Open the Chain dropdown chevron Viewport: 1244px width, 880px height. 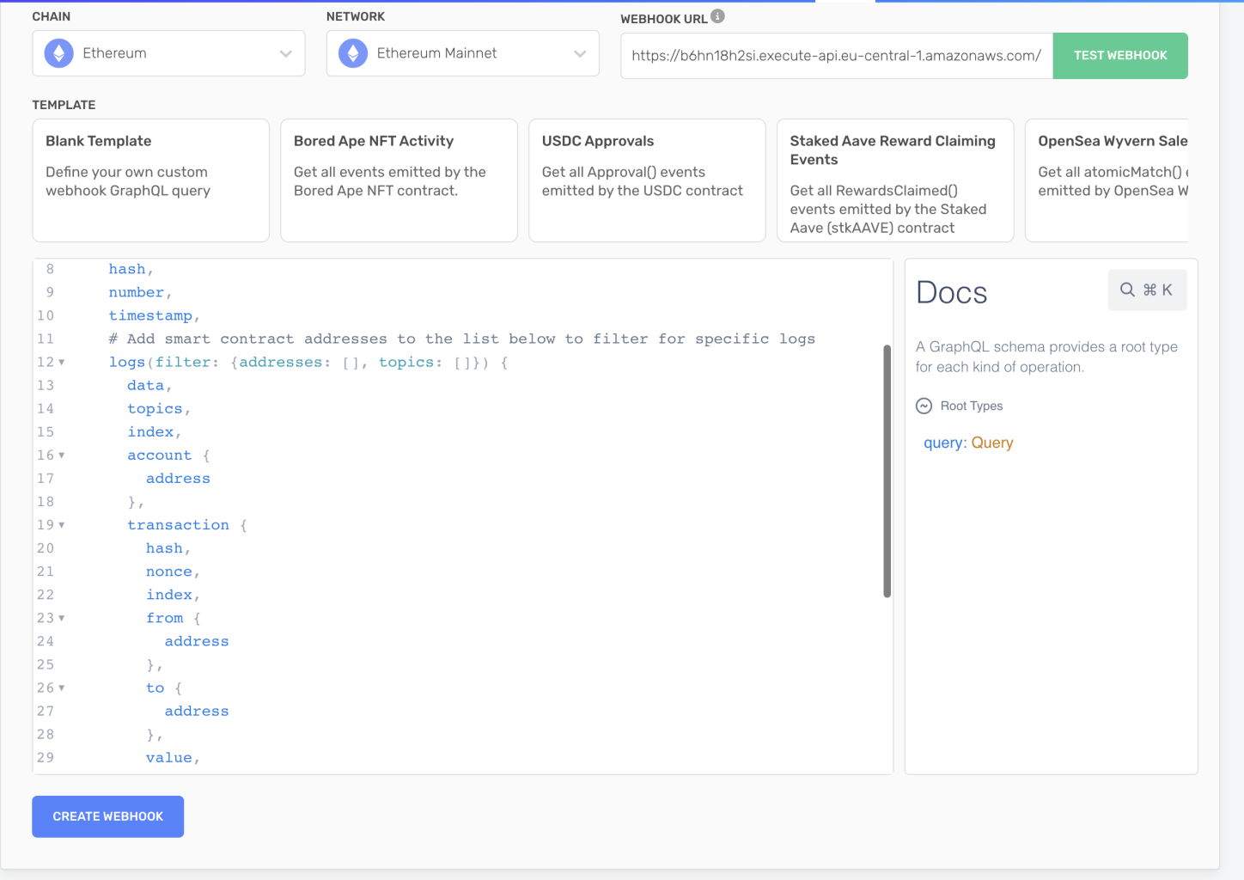coord(285,53)
